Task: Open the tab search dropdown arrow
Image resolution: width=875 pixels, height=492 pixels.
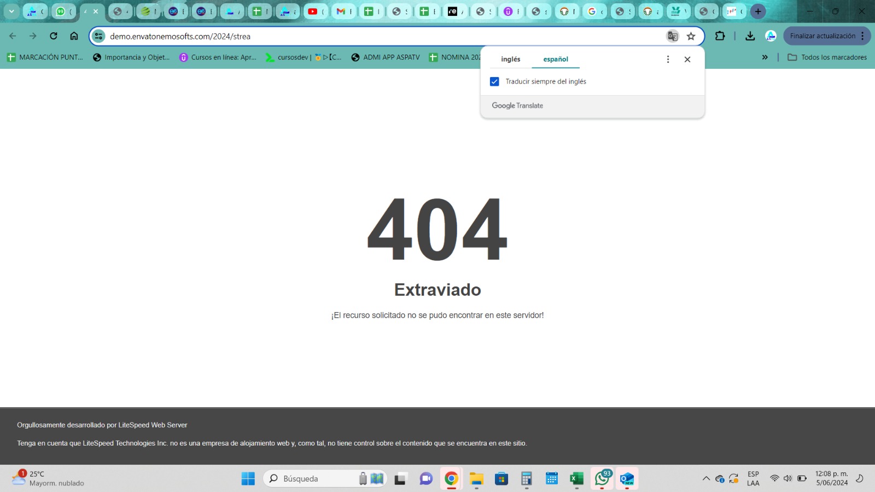Action: click(11, 11)
